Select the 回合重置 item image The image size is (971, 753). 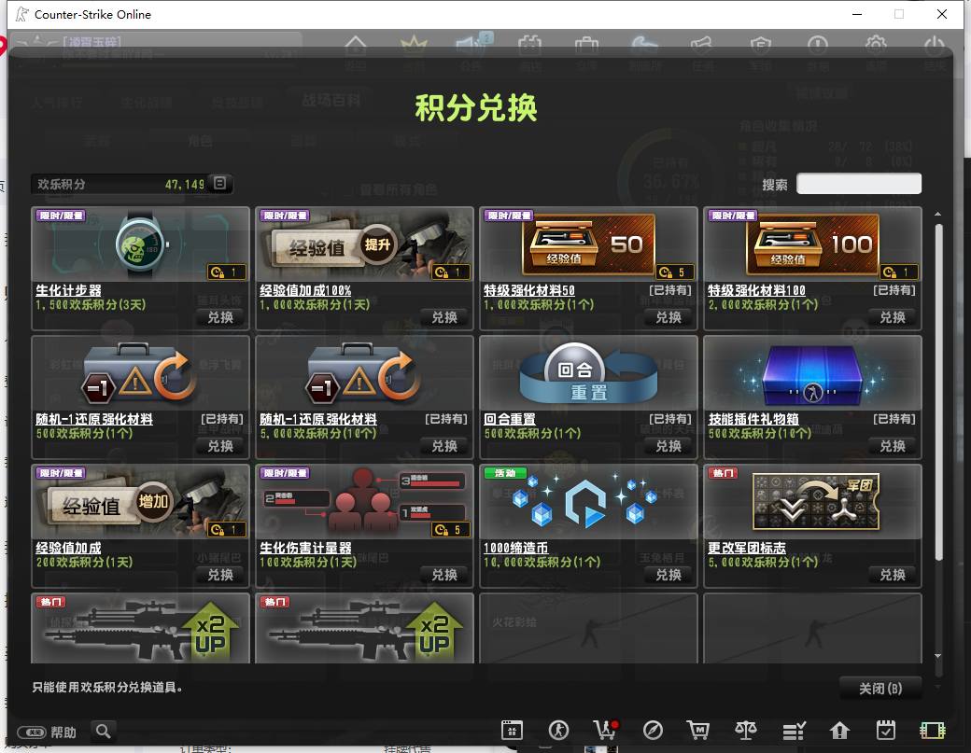588,374
